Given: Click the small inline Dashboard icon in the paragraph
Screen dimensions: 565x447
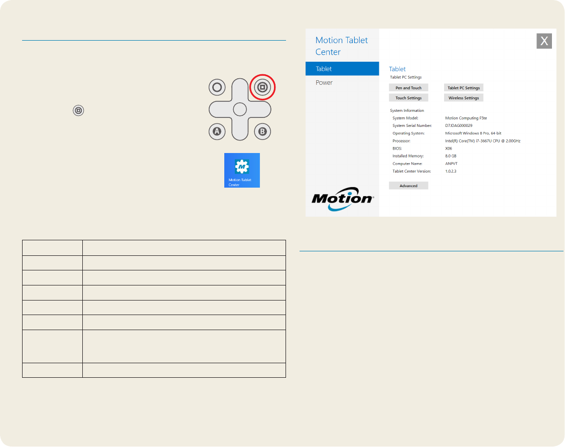Looking at the screenshot, I should [78, 110].
